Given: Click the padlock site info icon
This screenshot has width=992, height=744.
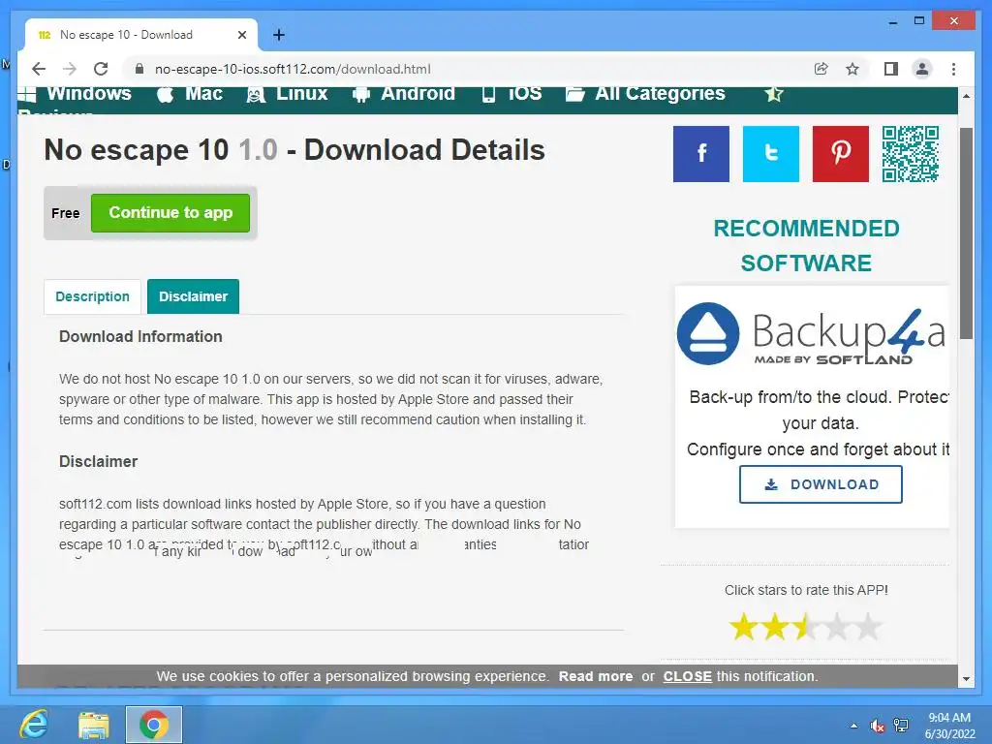Looking at the screenshot, I should [x=139, y=69].
